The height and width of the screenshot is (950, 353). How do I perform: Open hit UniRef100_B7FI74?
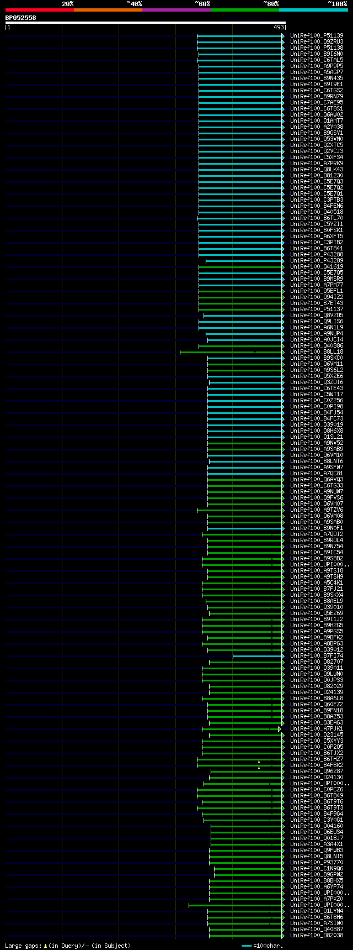pyautogui.click(x=317, y=655)
